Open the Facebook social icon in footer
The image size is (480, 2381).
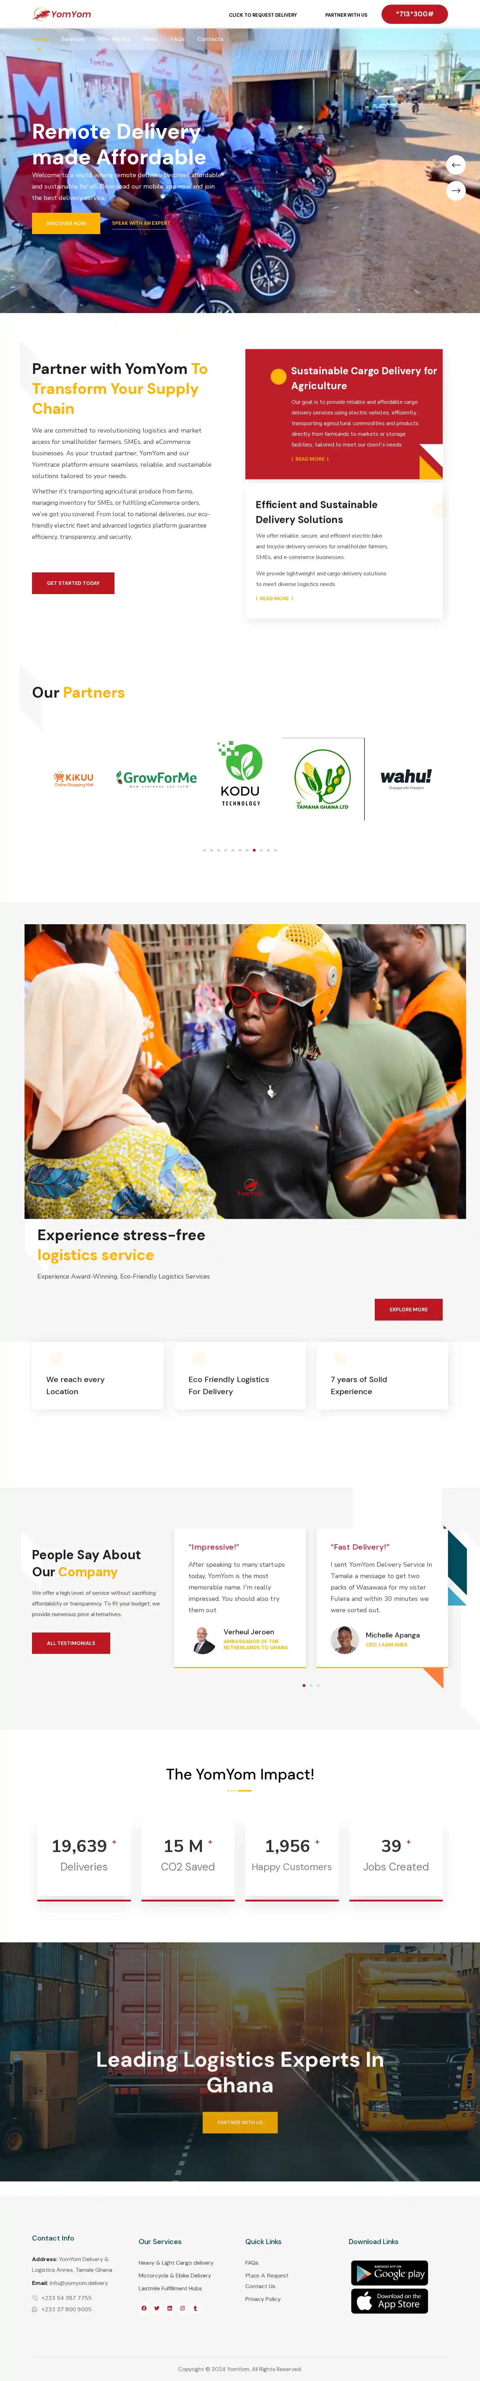tap(144, 2308)
